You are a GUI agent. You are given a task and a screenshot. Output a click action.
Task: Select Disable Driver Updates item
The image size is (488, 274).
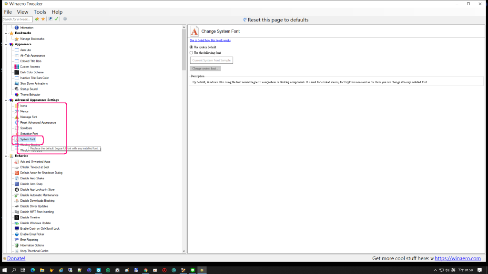[34, 206]
